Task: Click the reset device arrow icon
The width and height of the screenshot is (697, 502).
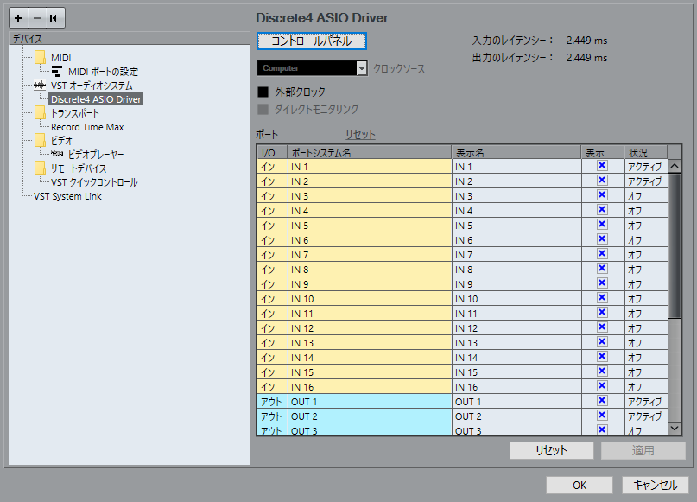Action: pyautogui.click(x=53, y=18)
